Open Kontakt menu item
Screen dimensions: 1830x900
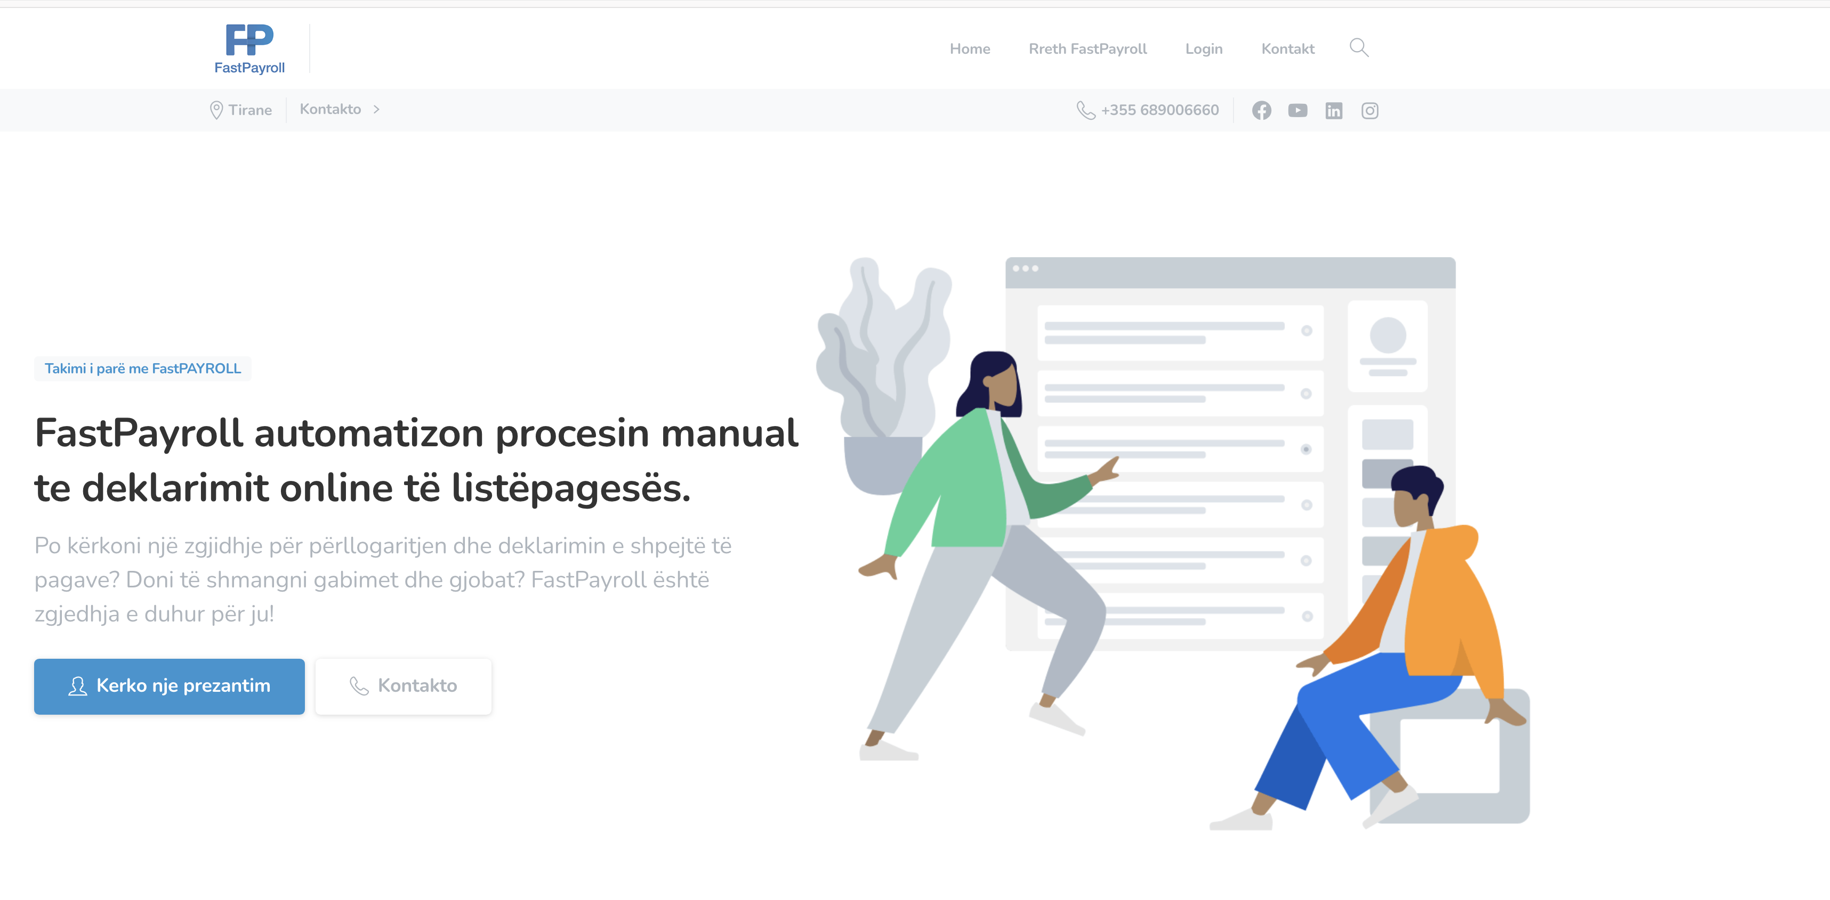click(1287, 49)
